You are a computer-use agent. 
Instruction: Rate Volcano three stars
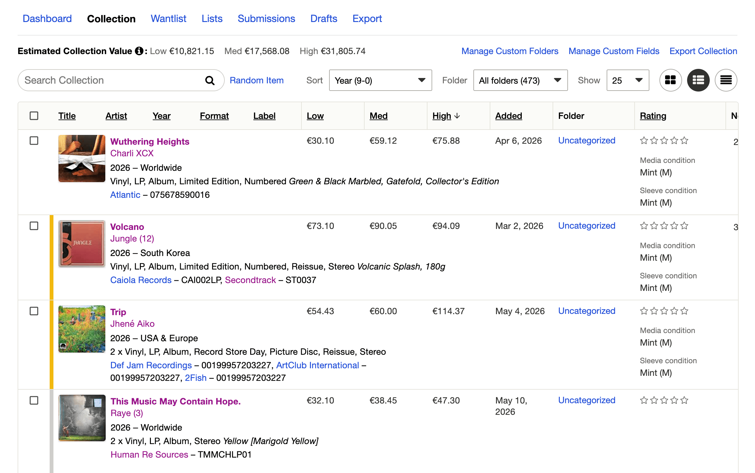[x=664, y=226]
